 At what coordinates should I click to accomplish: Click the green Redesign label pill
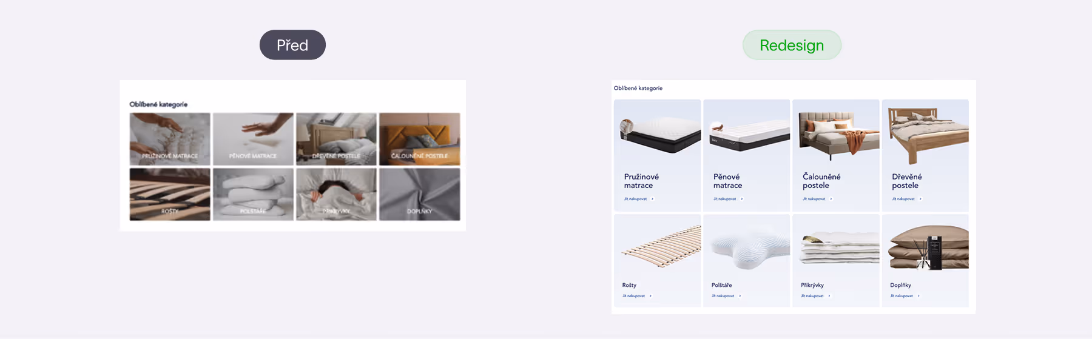[792, 45]
